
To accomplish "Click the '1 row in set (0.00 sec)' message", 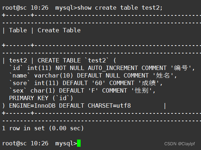I will pos(43,128).
